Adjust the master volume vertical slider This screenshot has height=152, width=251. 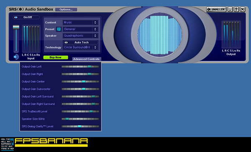click(x=16, y=39)
